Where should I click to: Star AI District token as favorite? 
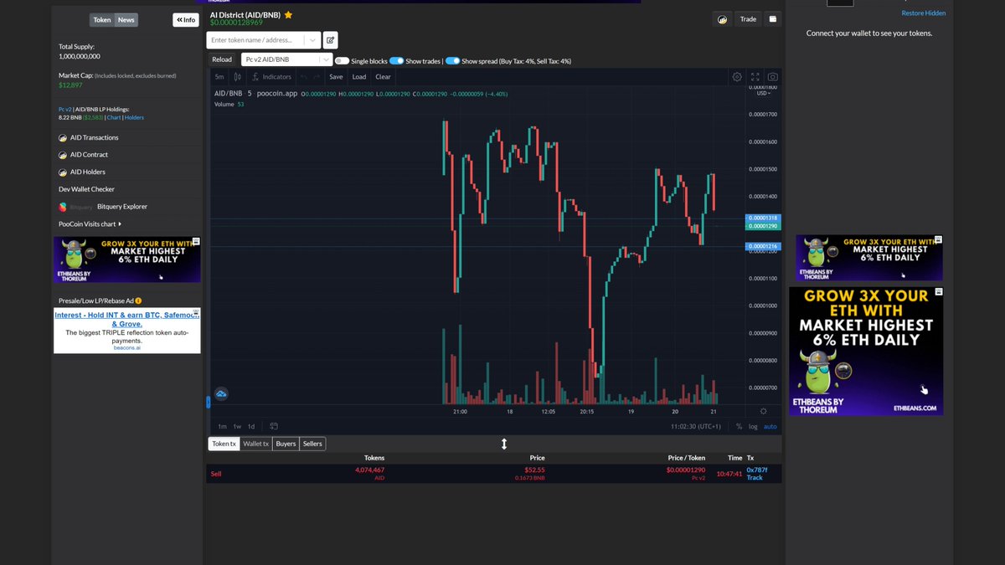(289, 15)
